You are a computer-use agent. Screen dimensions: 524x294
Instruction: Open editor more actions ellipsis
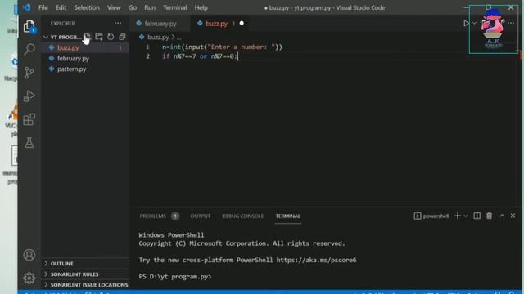pyautogui.click(x=511, y=23)
